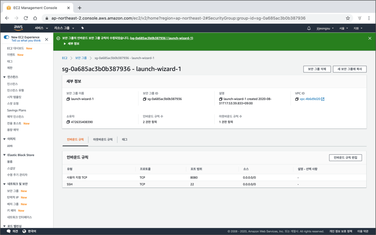
Task: Bookmark this page with the star icon
Action: 348,18
